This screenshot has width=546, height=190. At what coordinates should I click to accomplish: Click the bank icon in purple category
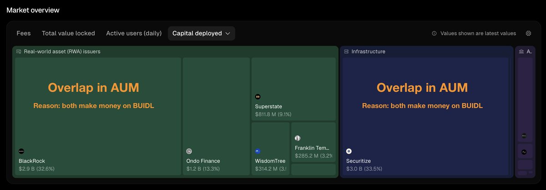[521, 52]
